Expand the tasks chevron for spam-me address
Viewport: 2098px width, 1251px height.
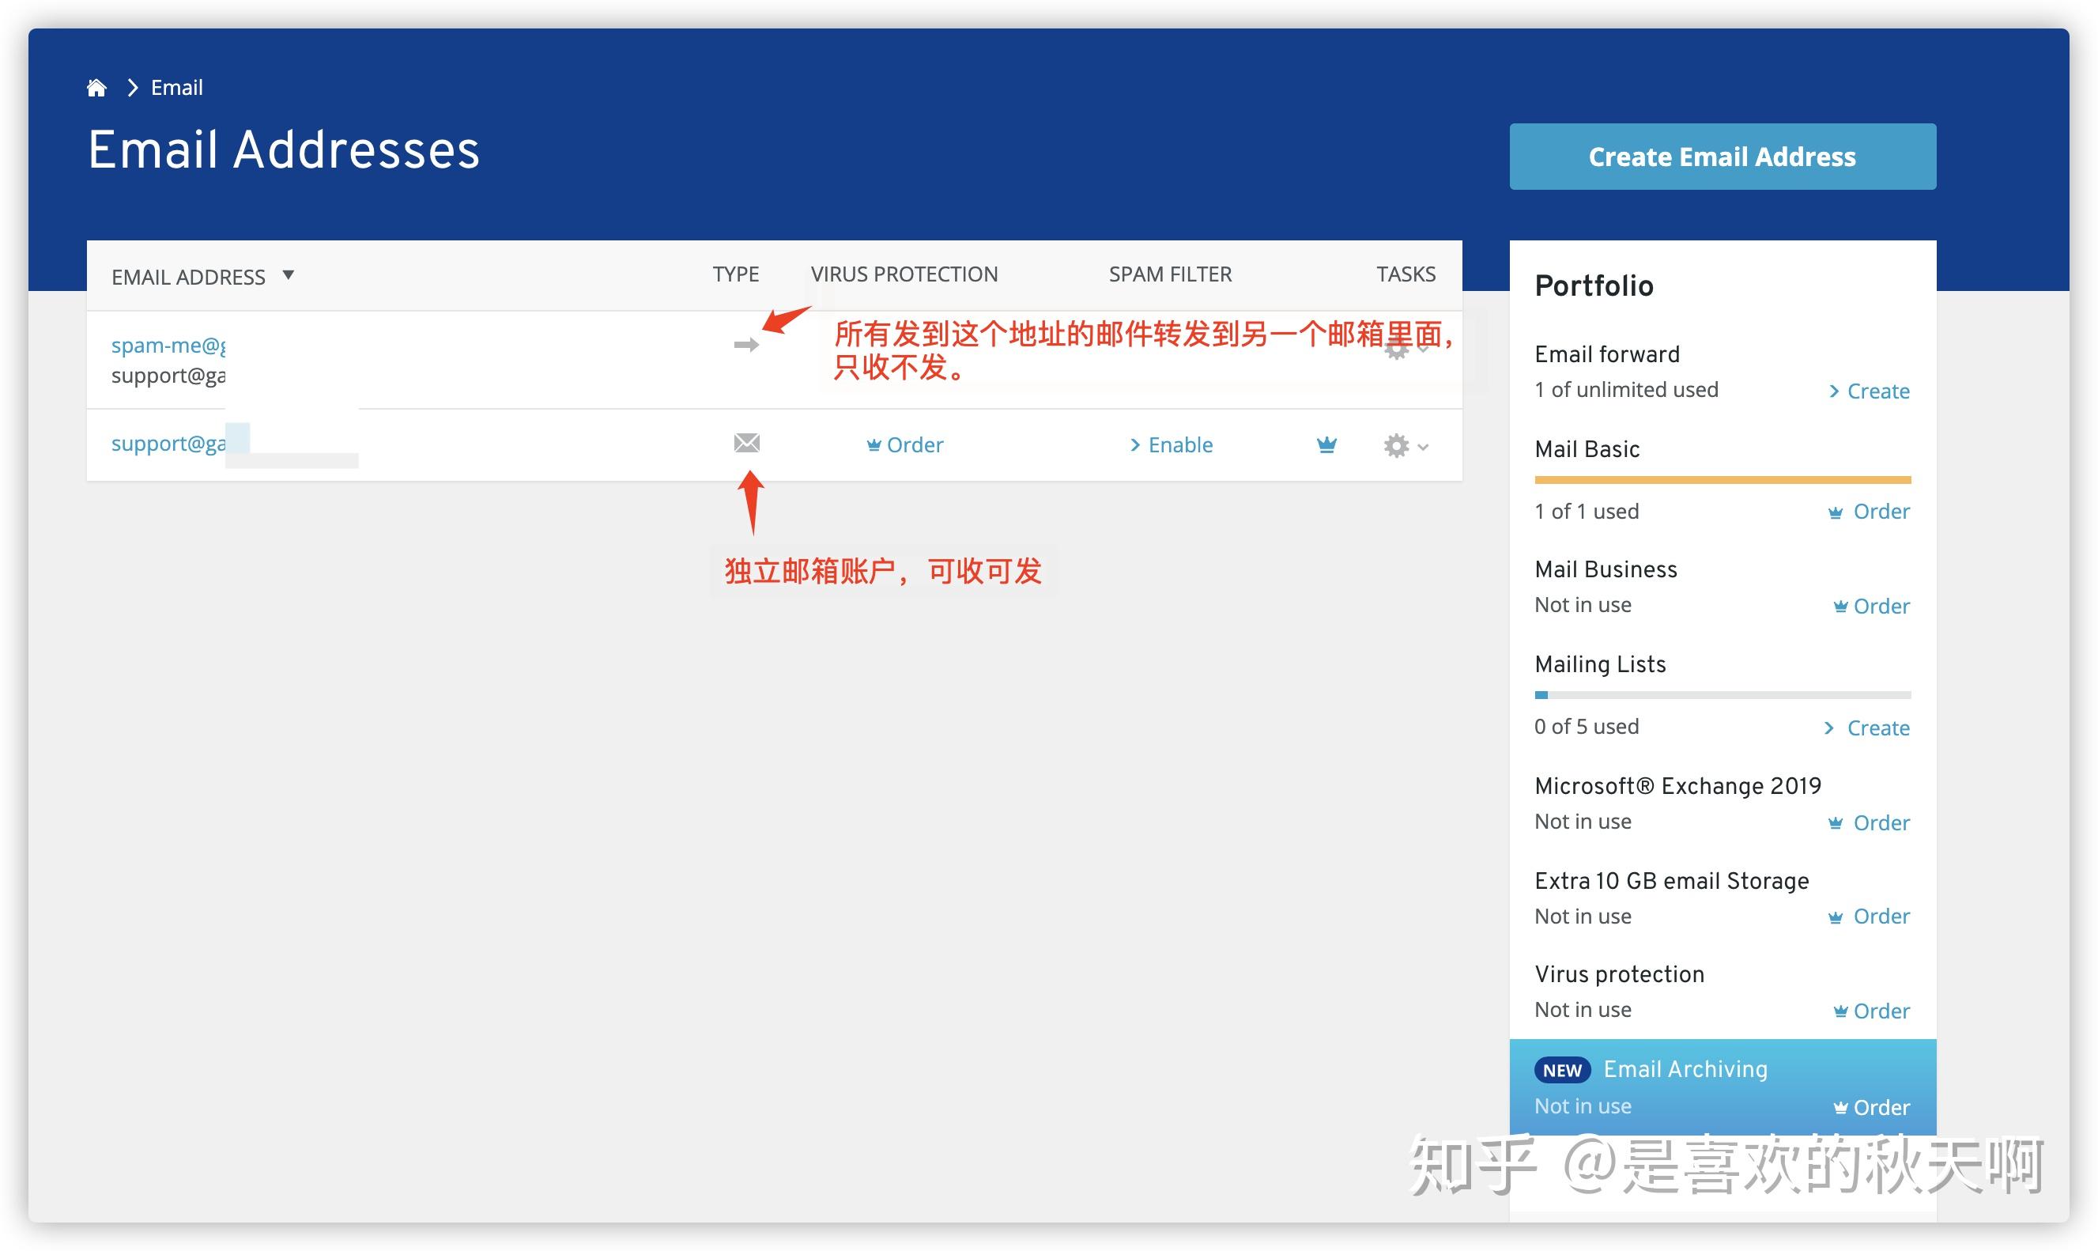[1424, 350]
